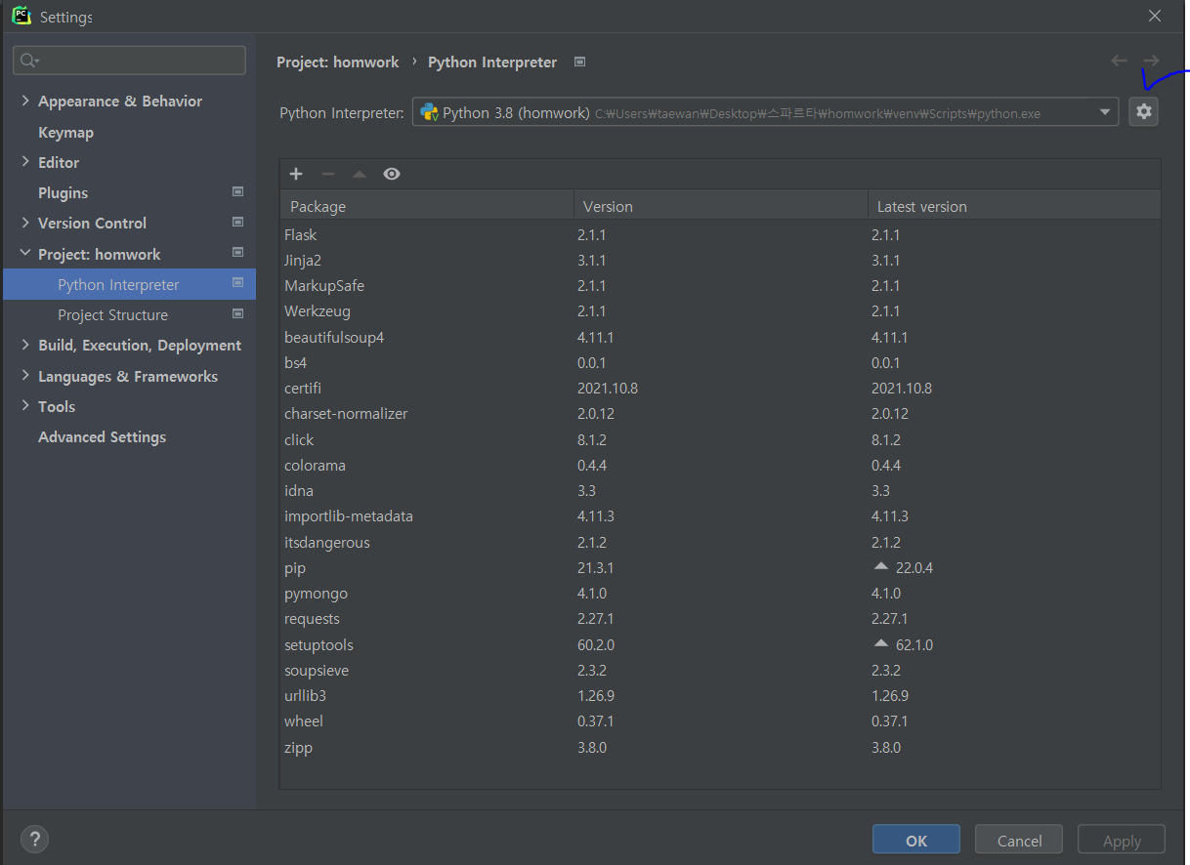This screenshot has width=1190, height=865.
Task: Expand the Version Control section
Action: click(x=25, y=223)
